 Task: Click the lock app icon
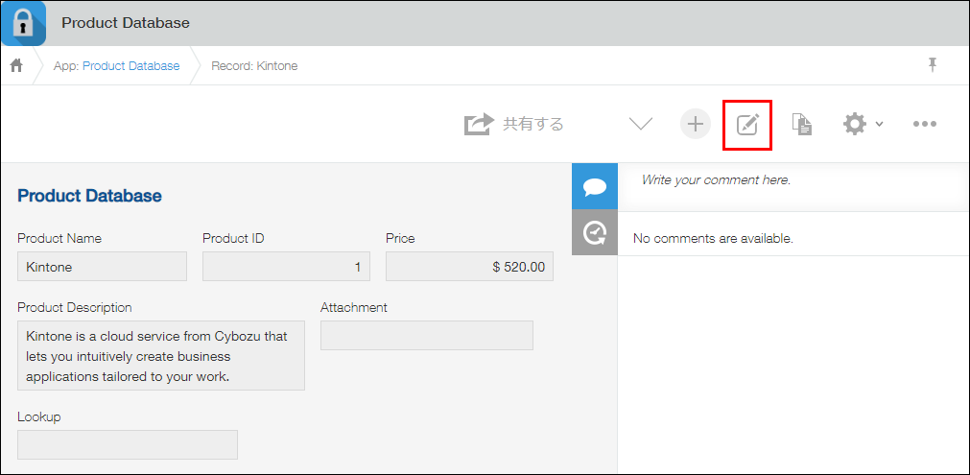point(23,23)
